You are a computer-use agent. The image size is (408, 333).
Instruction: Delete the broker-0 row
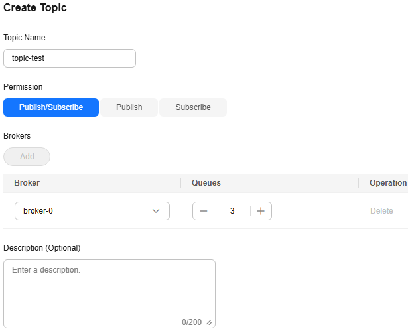coord(381,211)
